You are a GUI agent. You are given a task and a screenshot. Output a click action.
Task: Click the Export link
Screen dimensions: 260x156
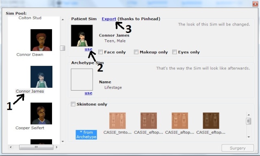(109, 19)
